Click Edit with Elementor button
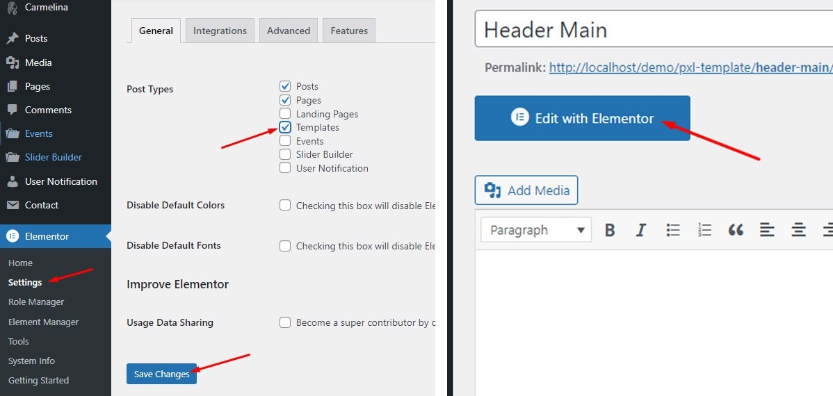 (582, 118)
